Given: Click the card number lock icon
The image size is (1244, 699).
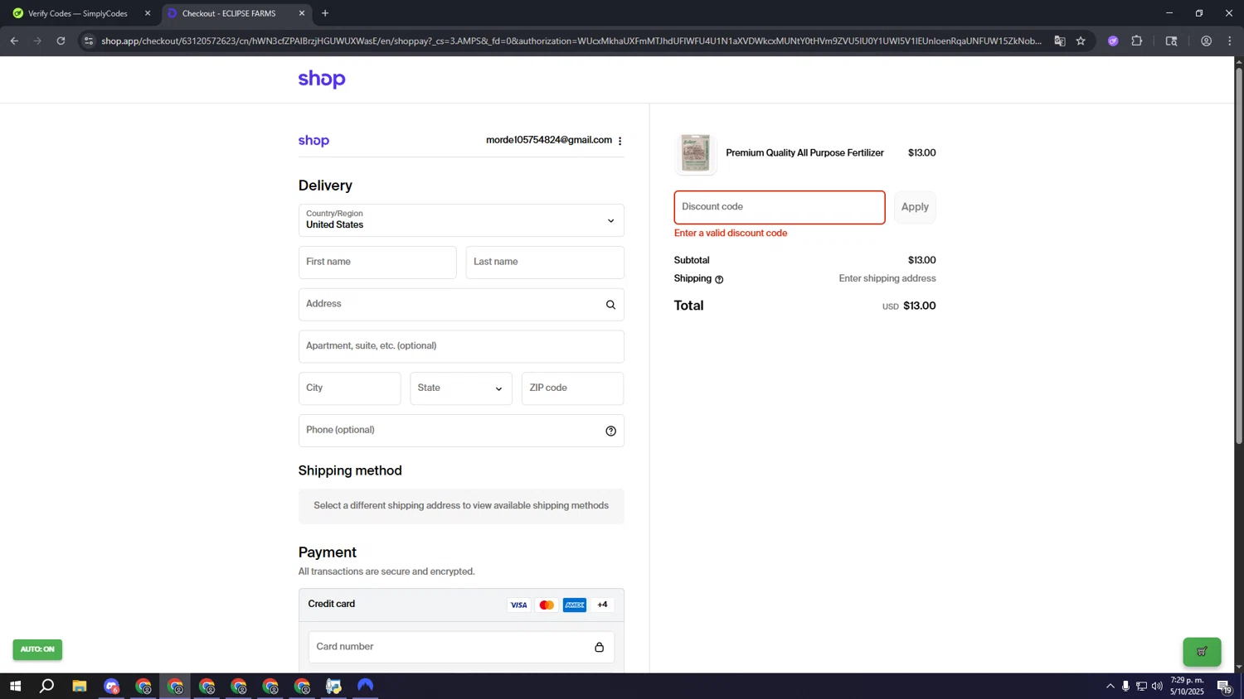Looking at the screenshot, I should [x=599, y=647].
